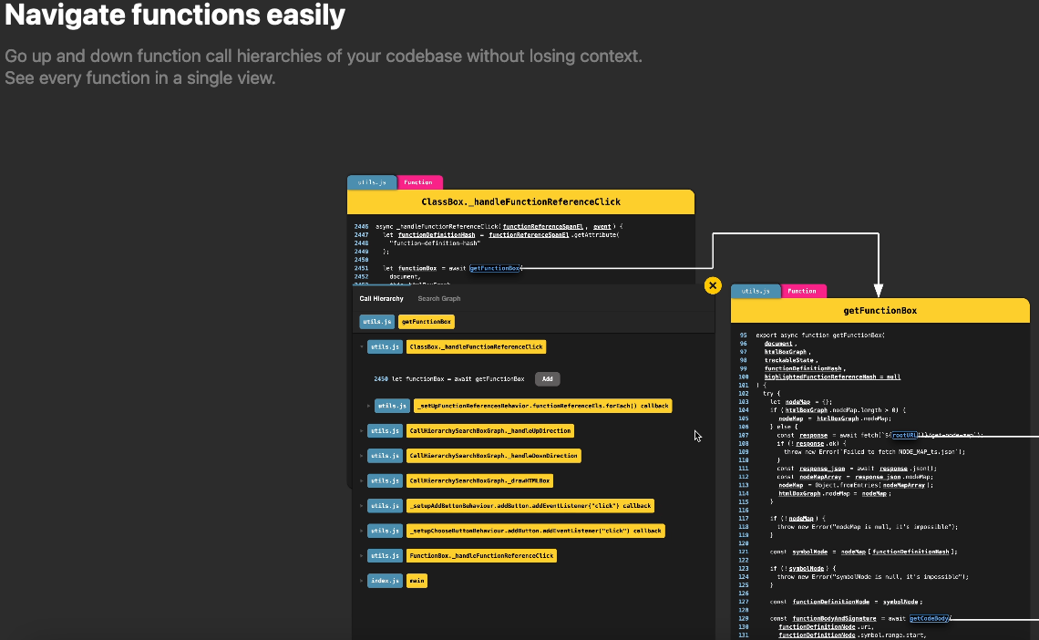1039x640 pixels.
Task: Select the getFunctionBox header tag in hierarchy panel
Action: pyautogui.click(x=426, y=322)
